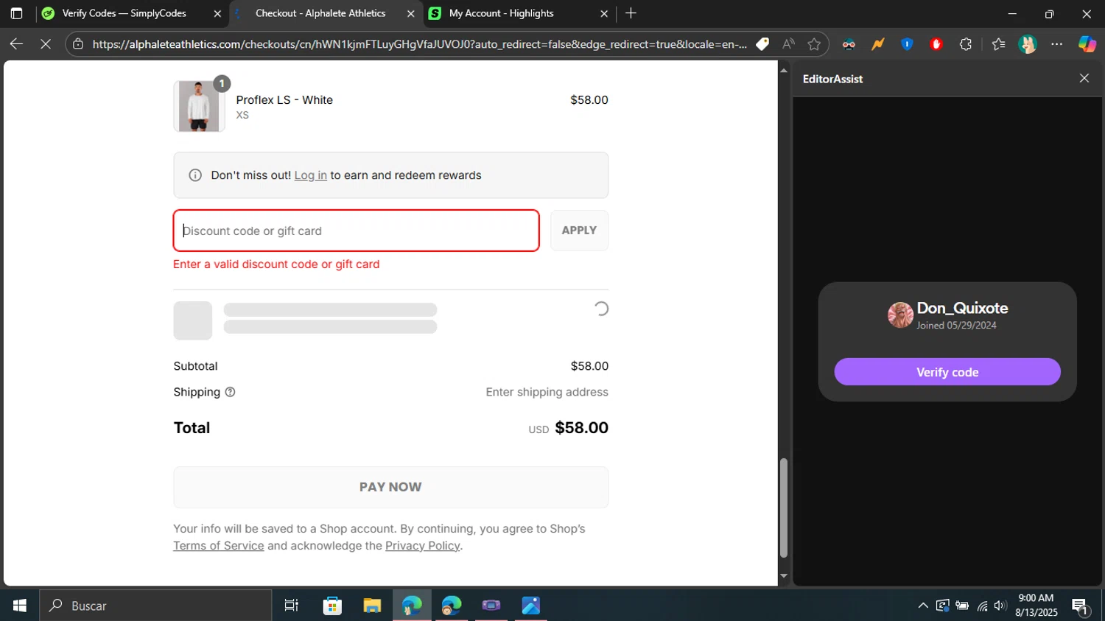Open the orange lightning extension icon
This screenshot has width=1105, height=621.
(x=878, y=44)
